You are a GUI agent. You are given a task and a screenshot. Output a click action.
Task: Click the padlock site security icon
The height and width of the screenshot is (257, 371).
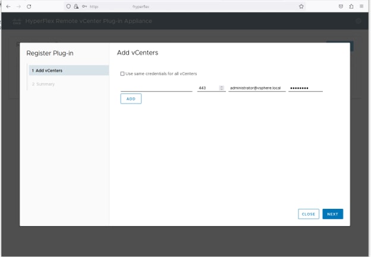[76, 7]
